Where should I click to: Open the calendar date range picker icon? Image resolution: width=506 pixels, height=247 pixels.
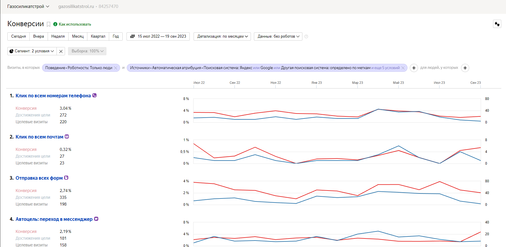[x=132, y=36]
